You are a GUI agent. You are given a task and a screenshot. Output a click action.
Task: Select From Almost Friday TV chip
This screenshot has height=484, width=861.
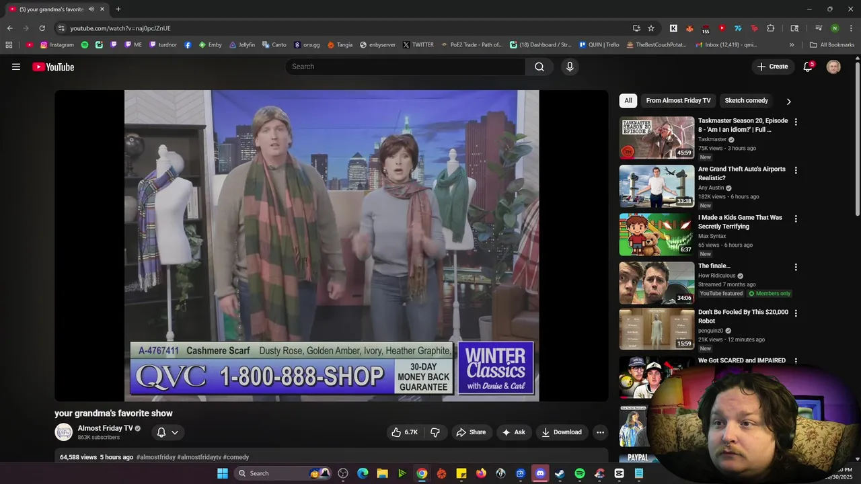coord(678,101)
